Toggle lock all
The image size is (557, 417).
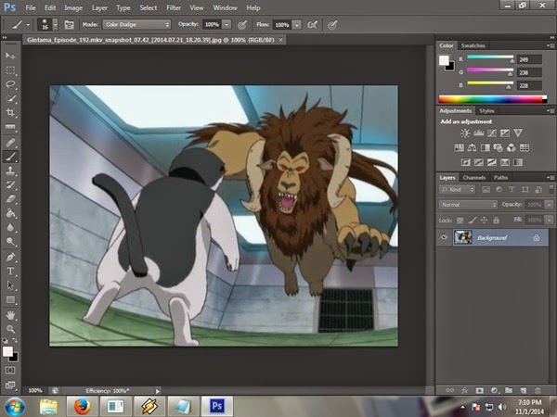click(x=497, y=221)
